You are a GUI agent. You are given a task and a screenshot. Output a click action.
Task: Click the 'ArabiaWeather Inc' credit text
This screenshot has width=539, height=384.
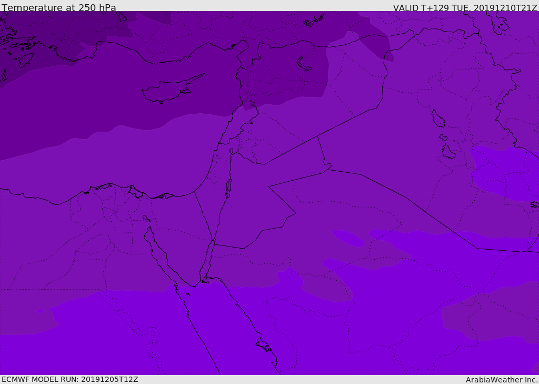tap(502, 380)
